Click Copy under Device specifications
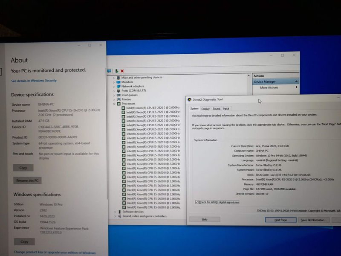 [x=23, y=168]
